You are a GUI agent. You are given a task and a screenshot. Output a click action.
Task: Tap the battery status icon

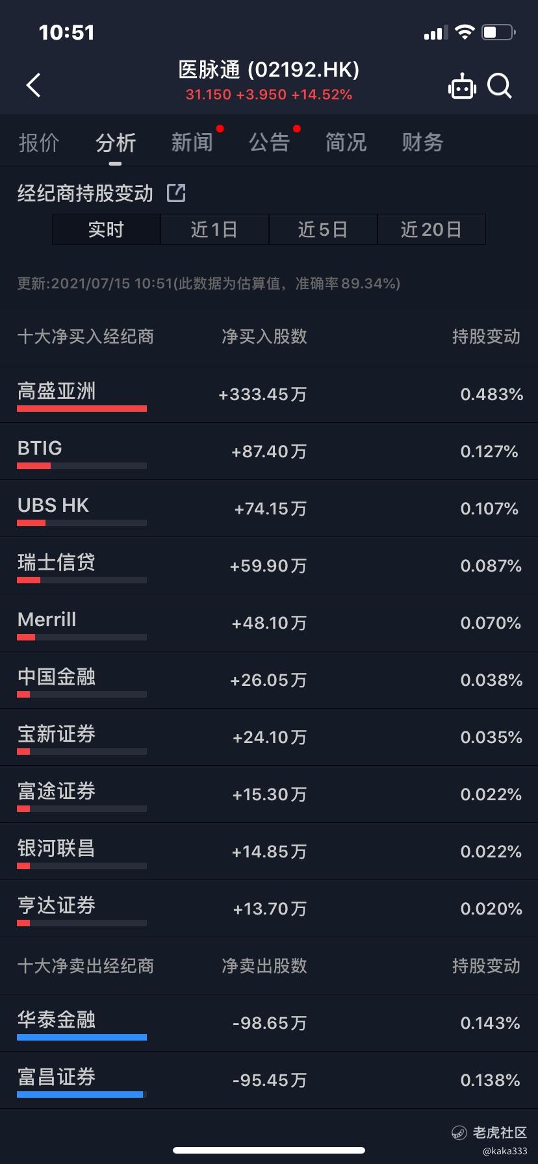click(x=498, y=32)
